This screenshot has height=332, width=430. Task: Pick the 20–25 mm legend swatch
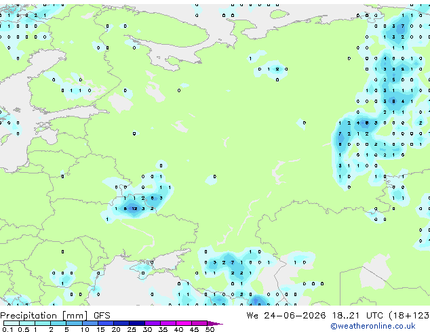pyautogui.click(x=121, y=323)
